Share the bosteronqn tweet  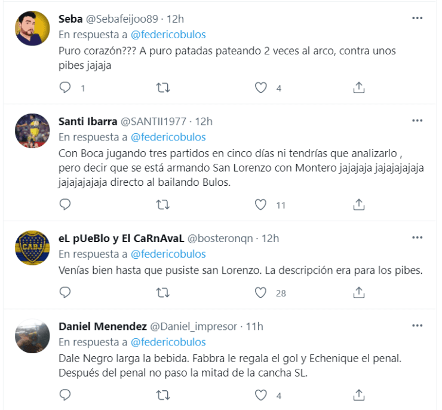(358, 292)
